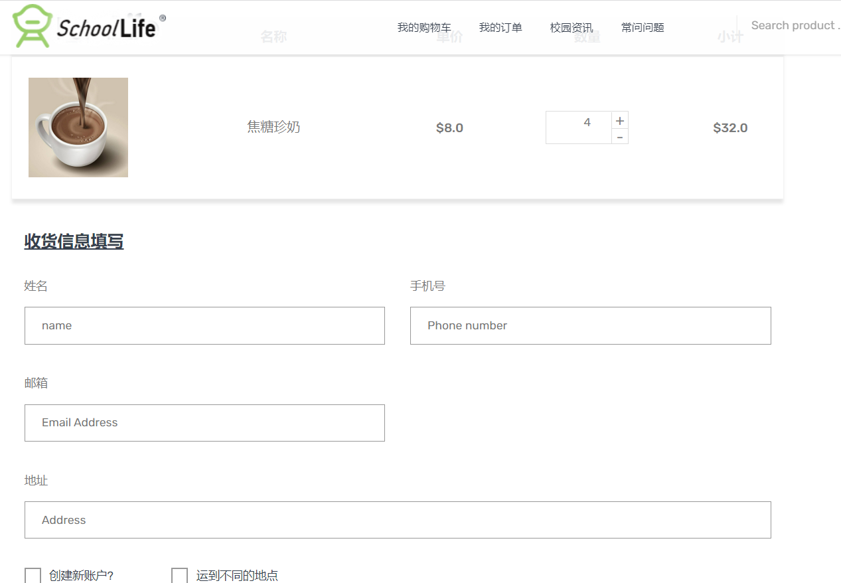This screenshot has height=583, width=841.
Task: Click the 邮箱 label
Action: (36, 383)
